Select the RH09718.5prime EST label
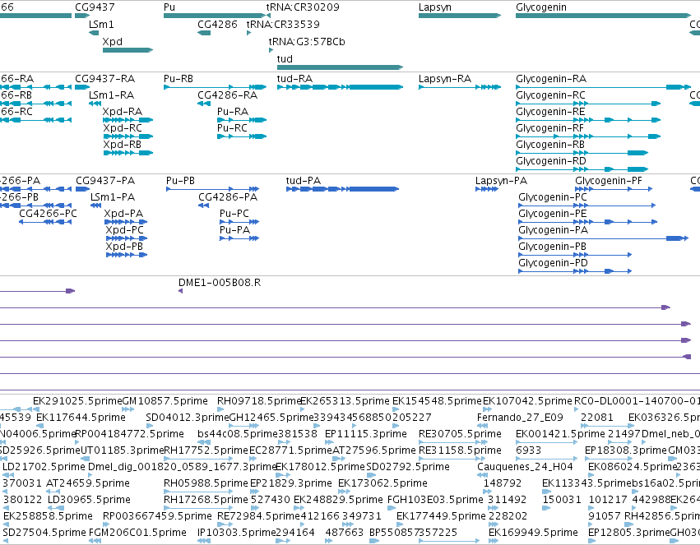Image resolution: width=700 pixels, height=545 pixels. [259, 401]
